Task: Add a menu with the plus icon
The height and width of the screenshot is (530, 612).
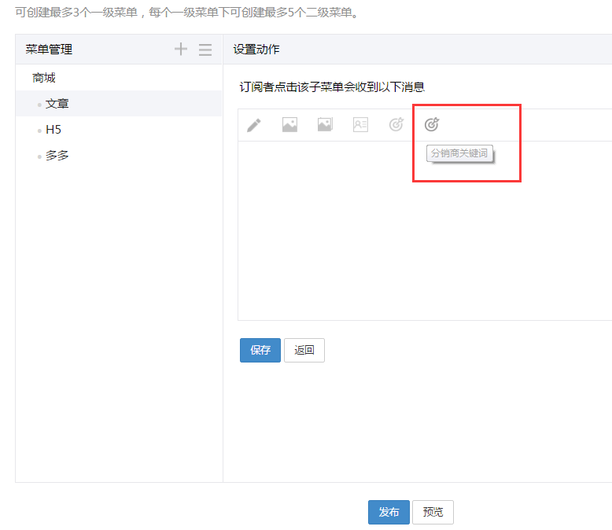Action: tap(181, 50)
